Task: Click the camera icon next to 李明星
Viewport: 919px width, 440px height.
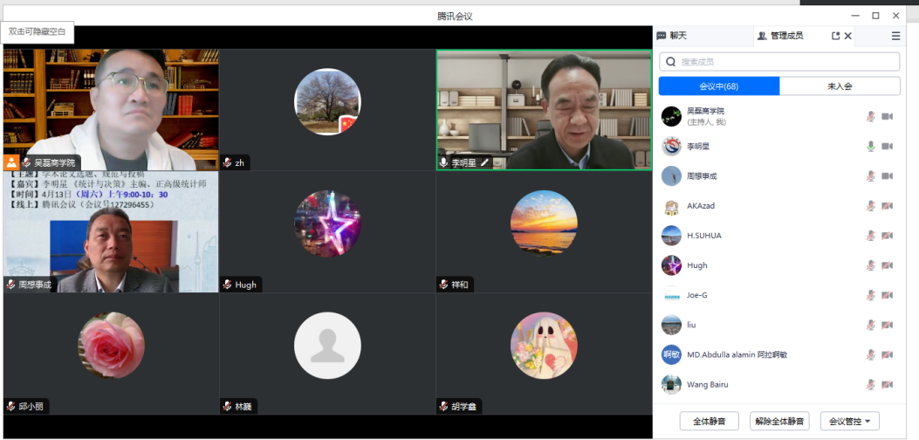Action: 888,146
